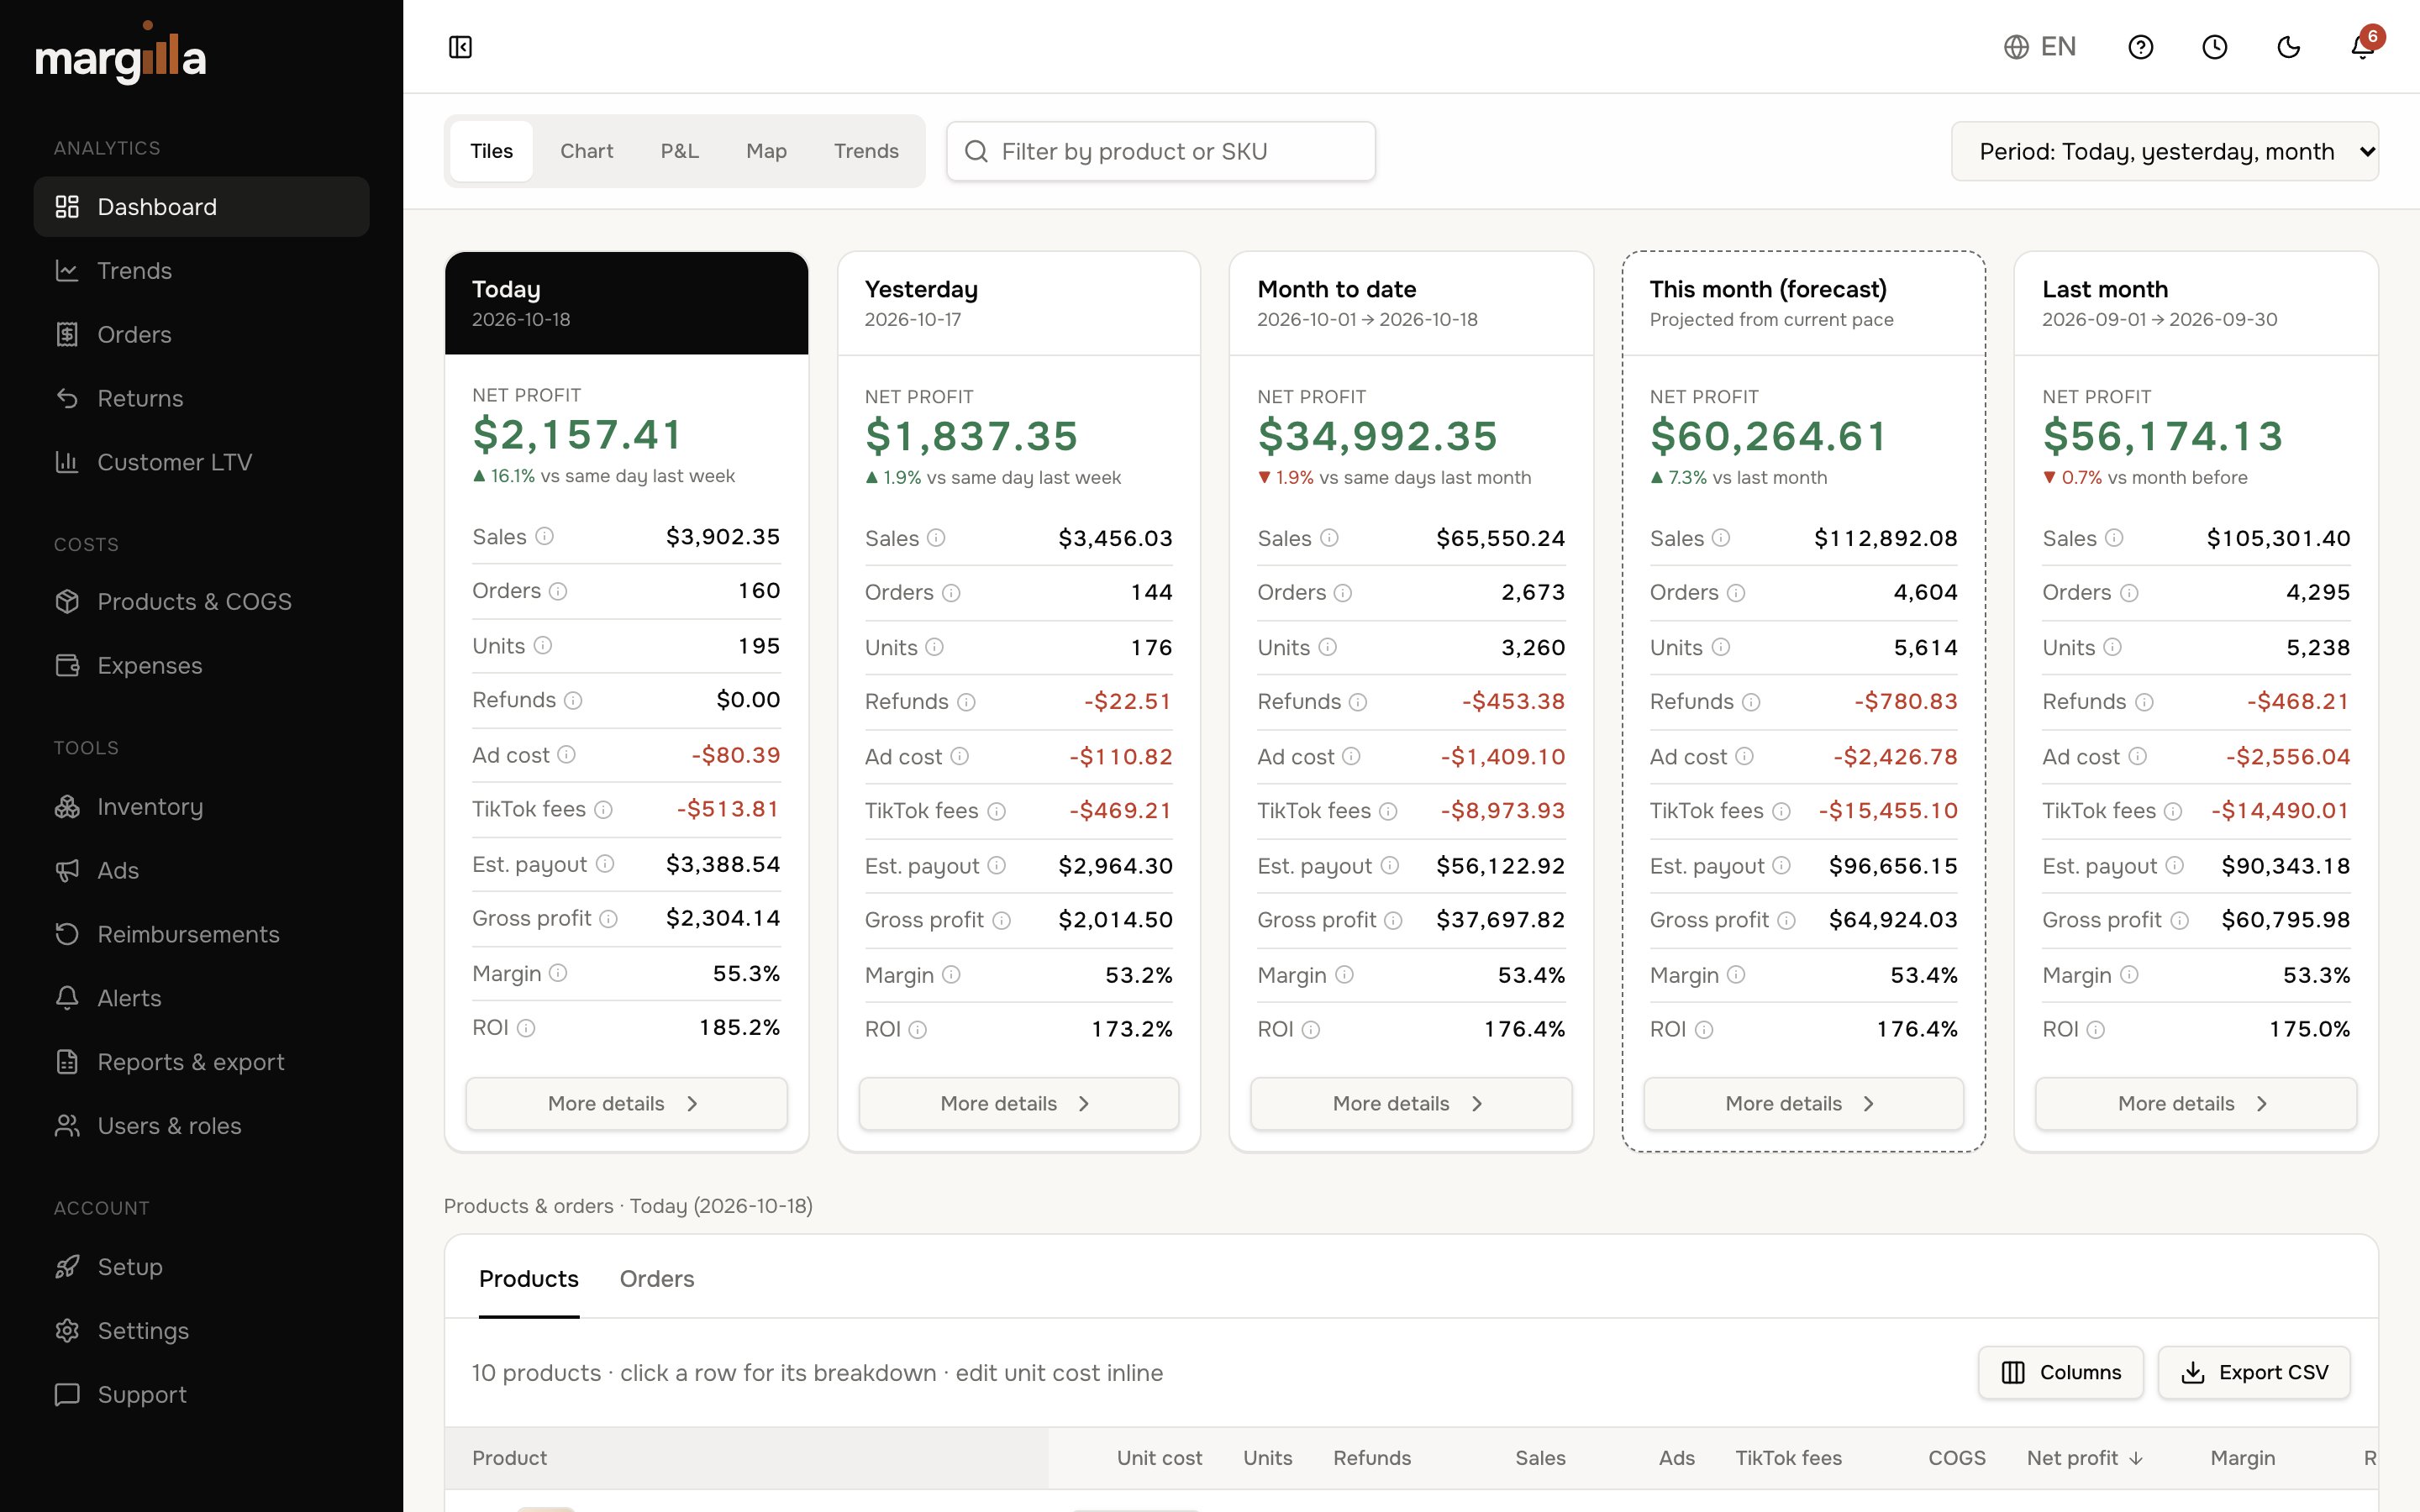Click info icon beside Last month Gross profit
This screenshot has width=2420, height=1512.
tap(2180, 920)
